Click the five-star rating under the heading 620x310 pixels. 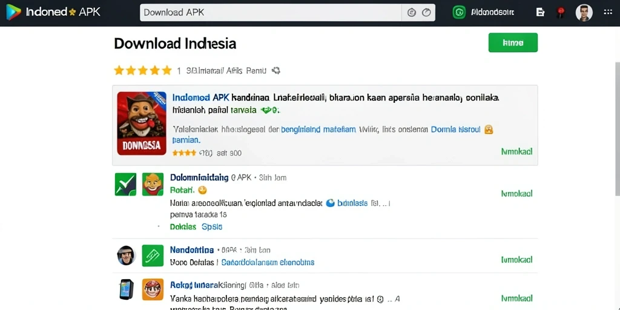point(143,71)
